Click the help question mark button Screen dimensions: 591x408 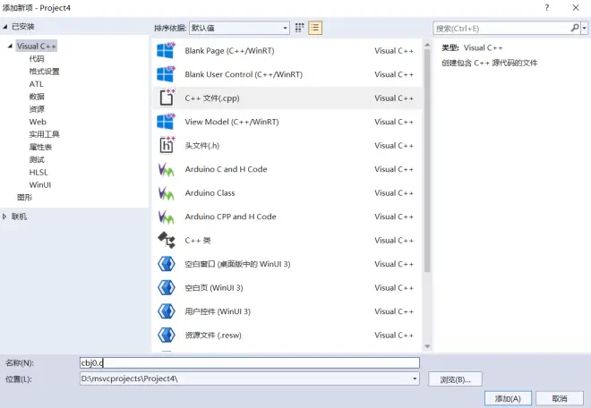(547, 7)
